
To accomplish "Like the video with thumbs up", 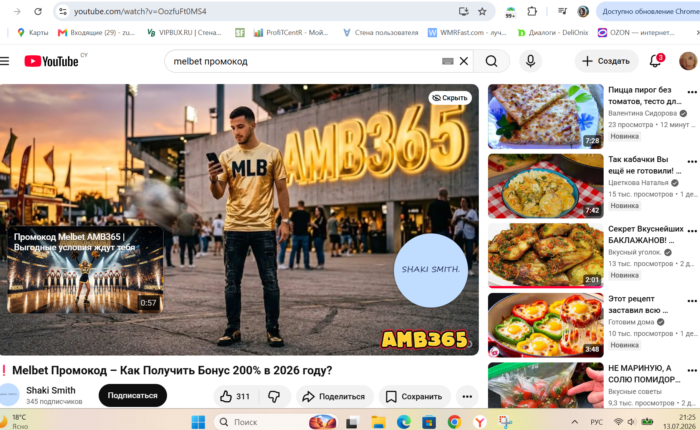I will pos(235,396).
